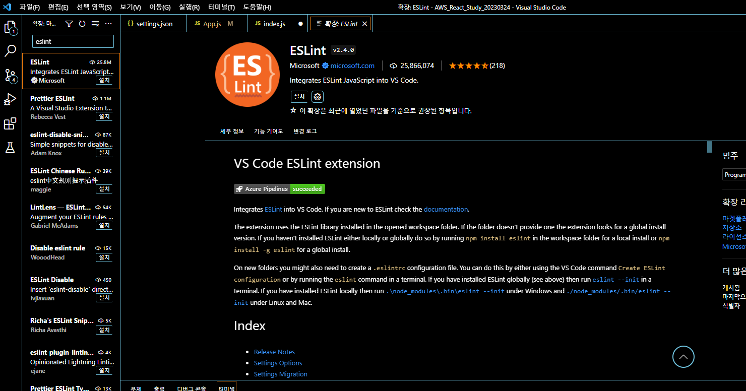Click the Azure Pipelines succeeded badge
Viewport: 746px width, 391px height.
click(279, 189)
